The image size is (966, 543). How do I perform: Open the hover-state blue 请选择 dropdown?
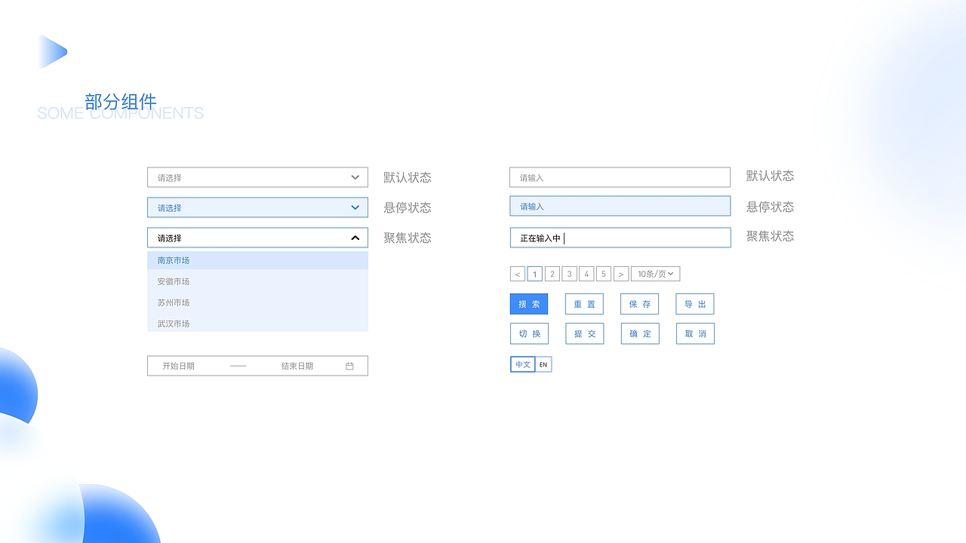click(x=257, y=207)
